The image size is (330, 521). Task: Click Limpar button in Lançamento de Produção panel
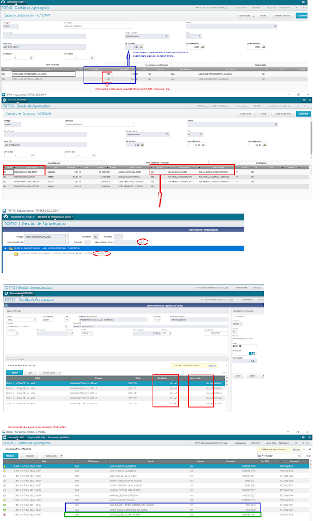pyautogui.click(x=252, y=376)
